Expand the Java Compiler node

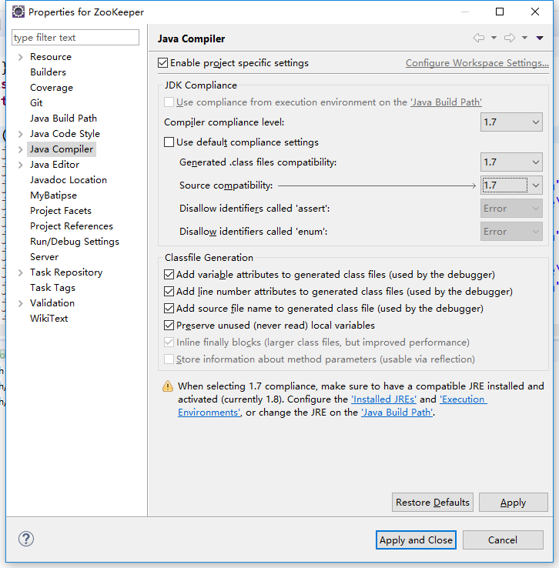[21, 149]
